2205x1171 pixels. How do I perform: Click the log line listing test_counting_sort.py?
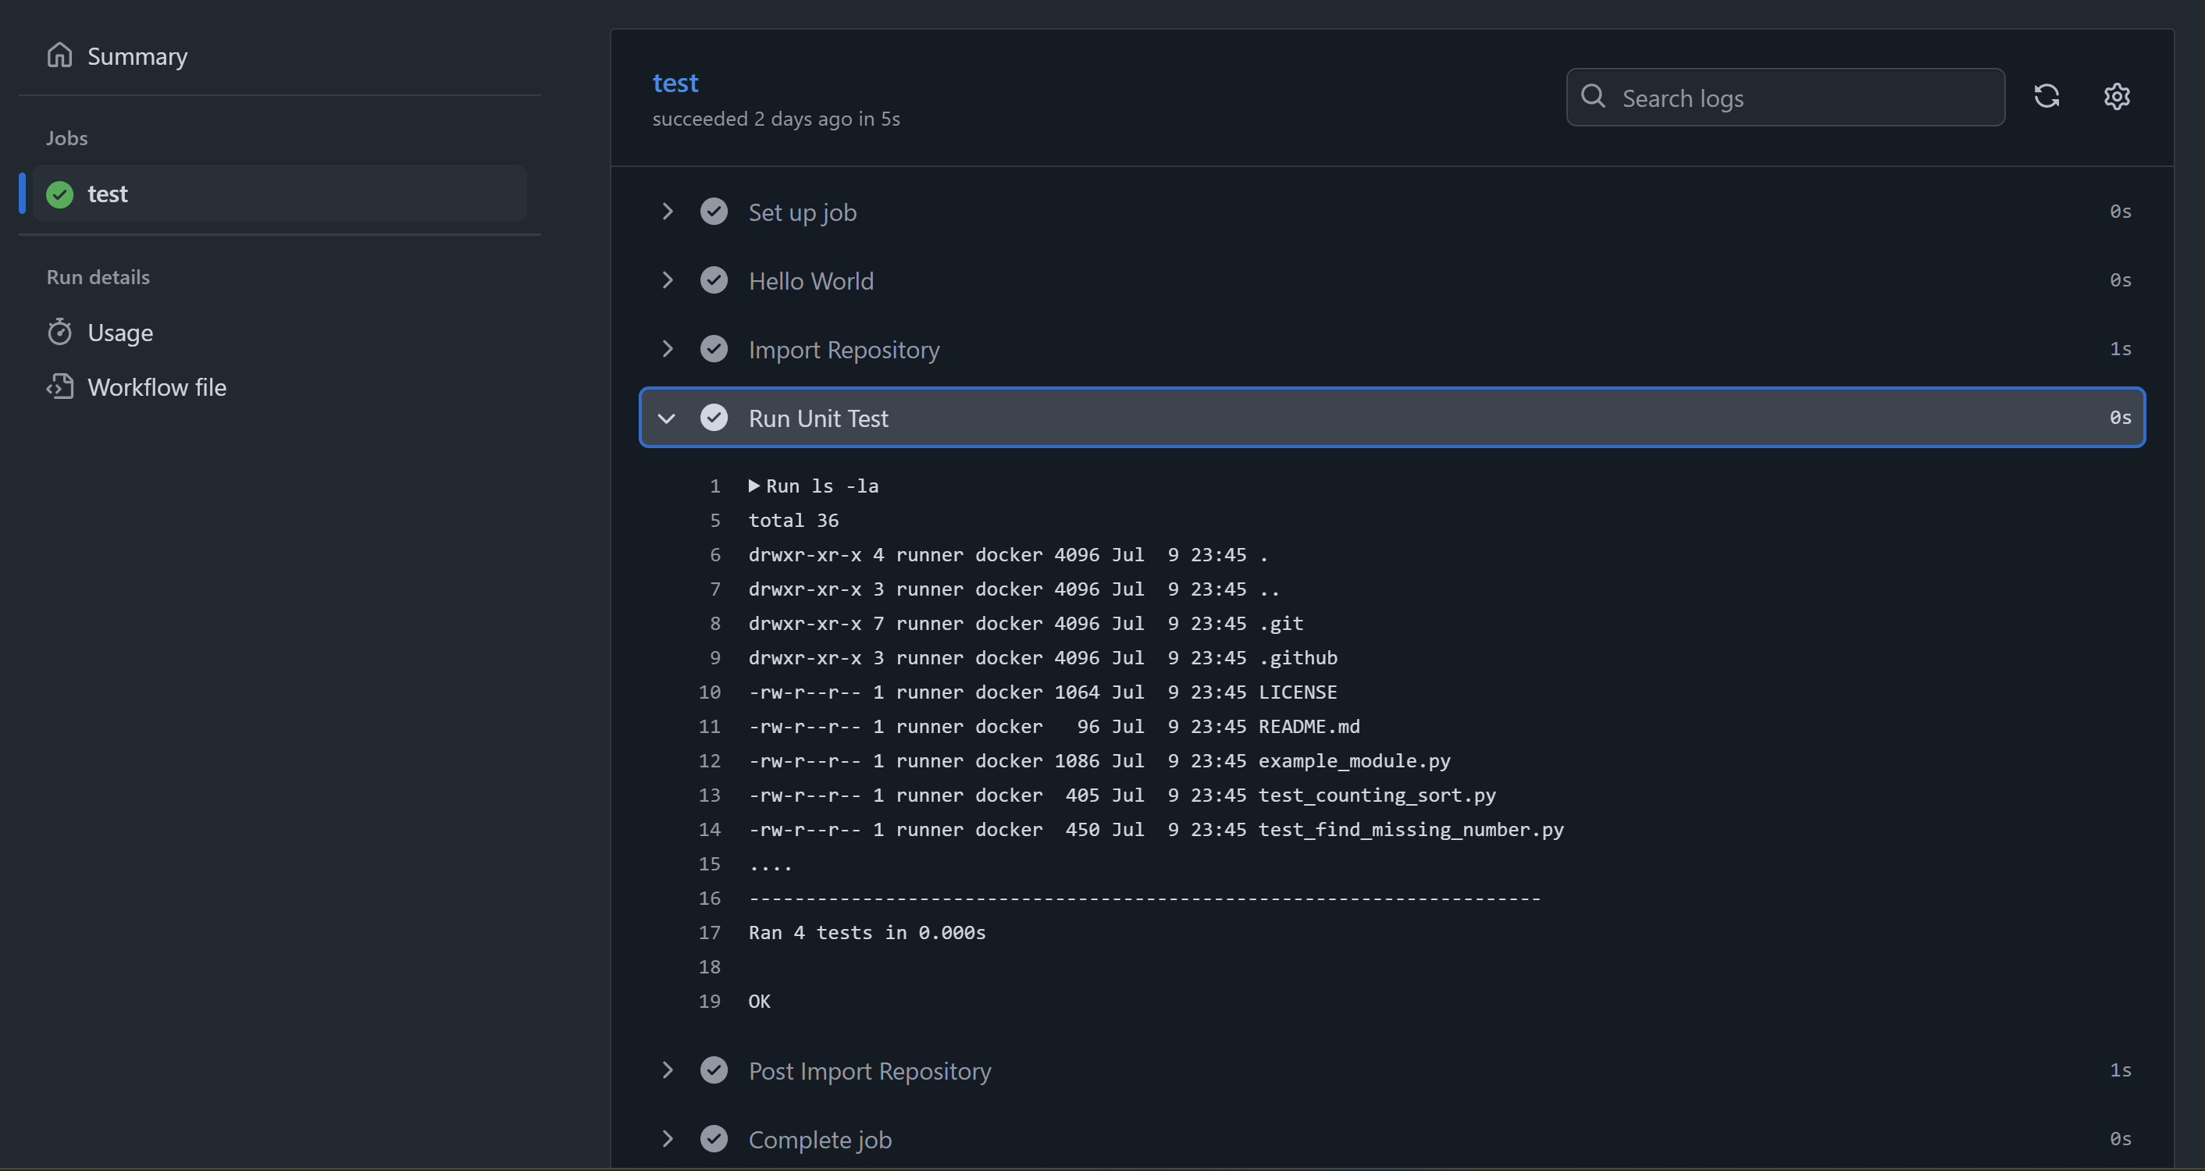coord(1122,795)
